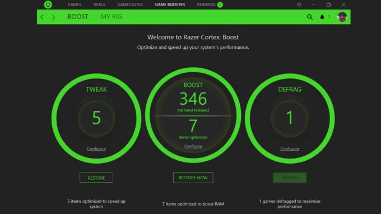Click the 'Welcome to Razer Cortex: Boost' heading
The image size is (381, 214).
click(x=193, y=37)
